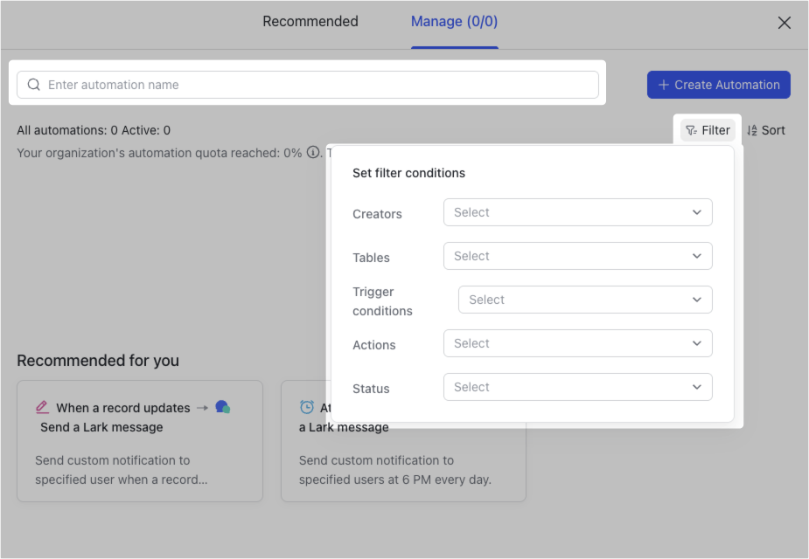Open the Tables select dropdown
This screenshot has width=809, height=559.
point(578,256)
